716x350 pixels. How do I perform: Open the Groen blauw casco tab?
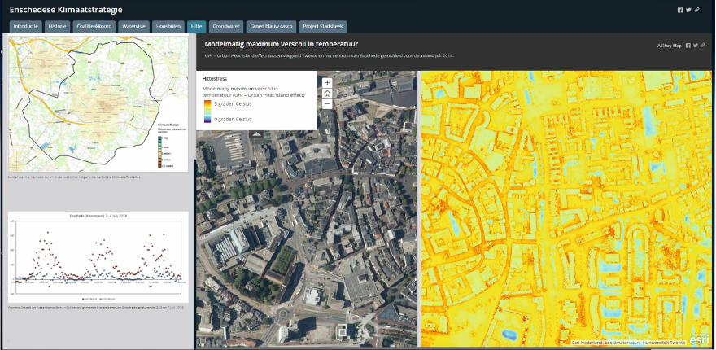tap(270, 26)
